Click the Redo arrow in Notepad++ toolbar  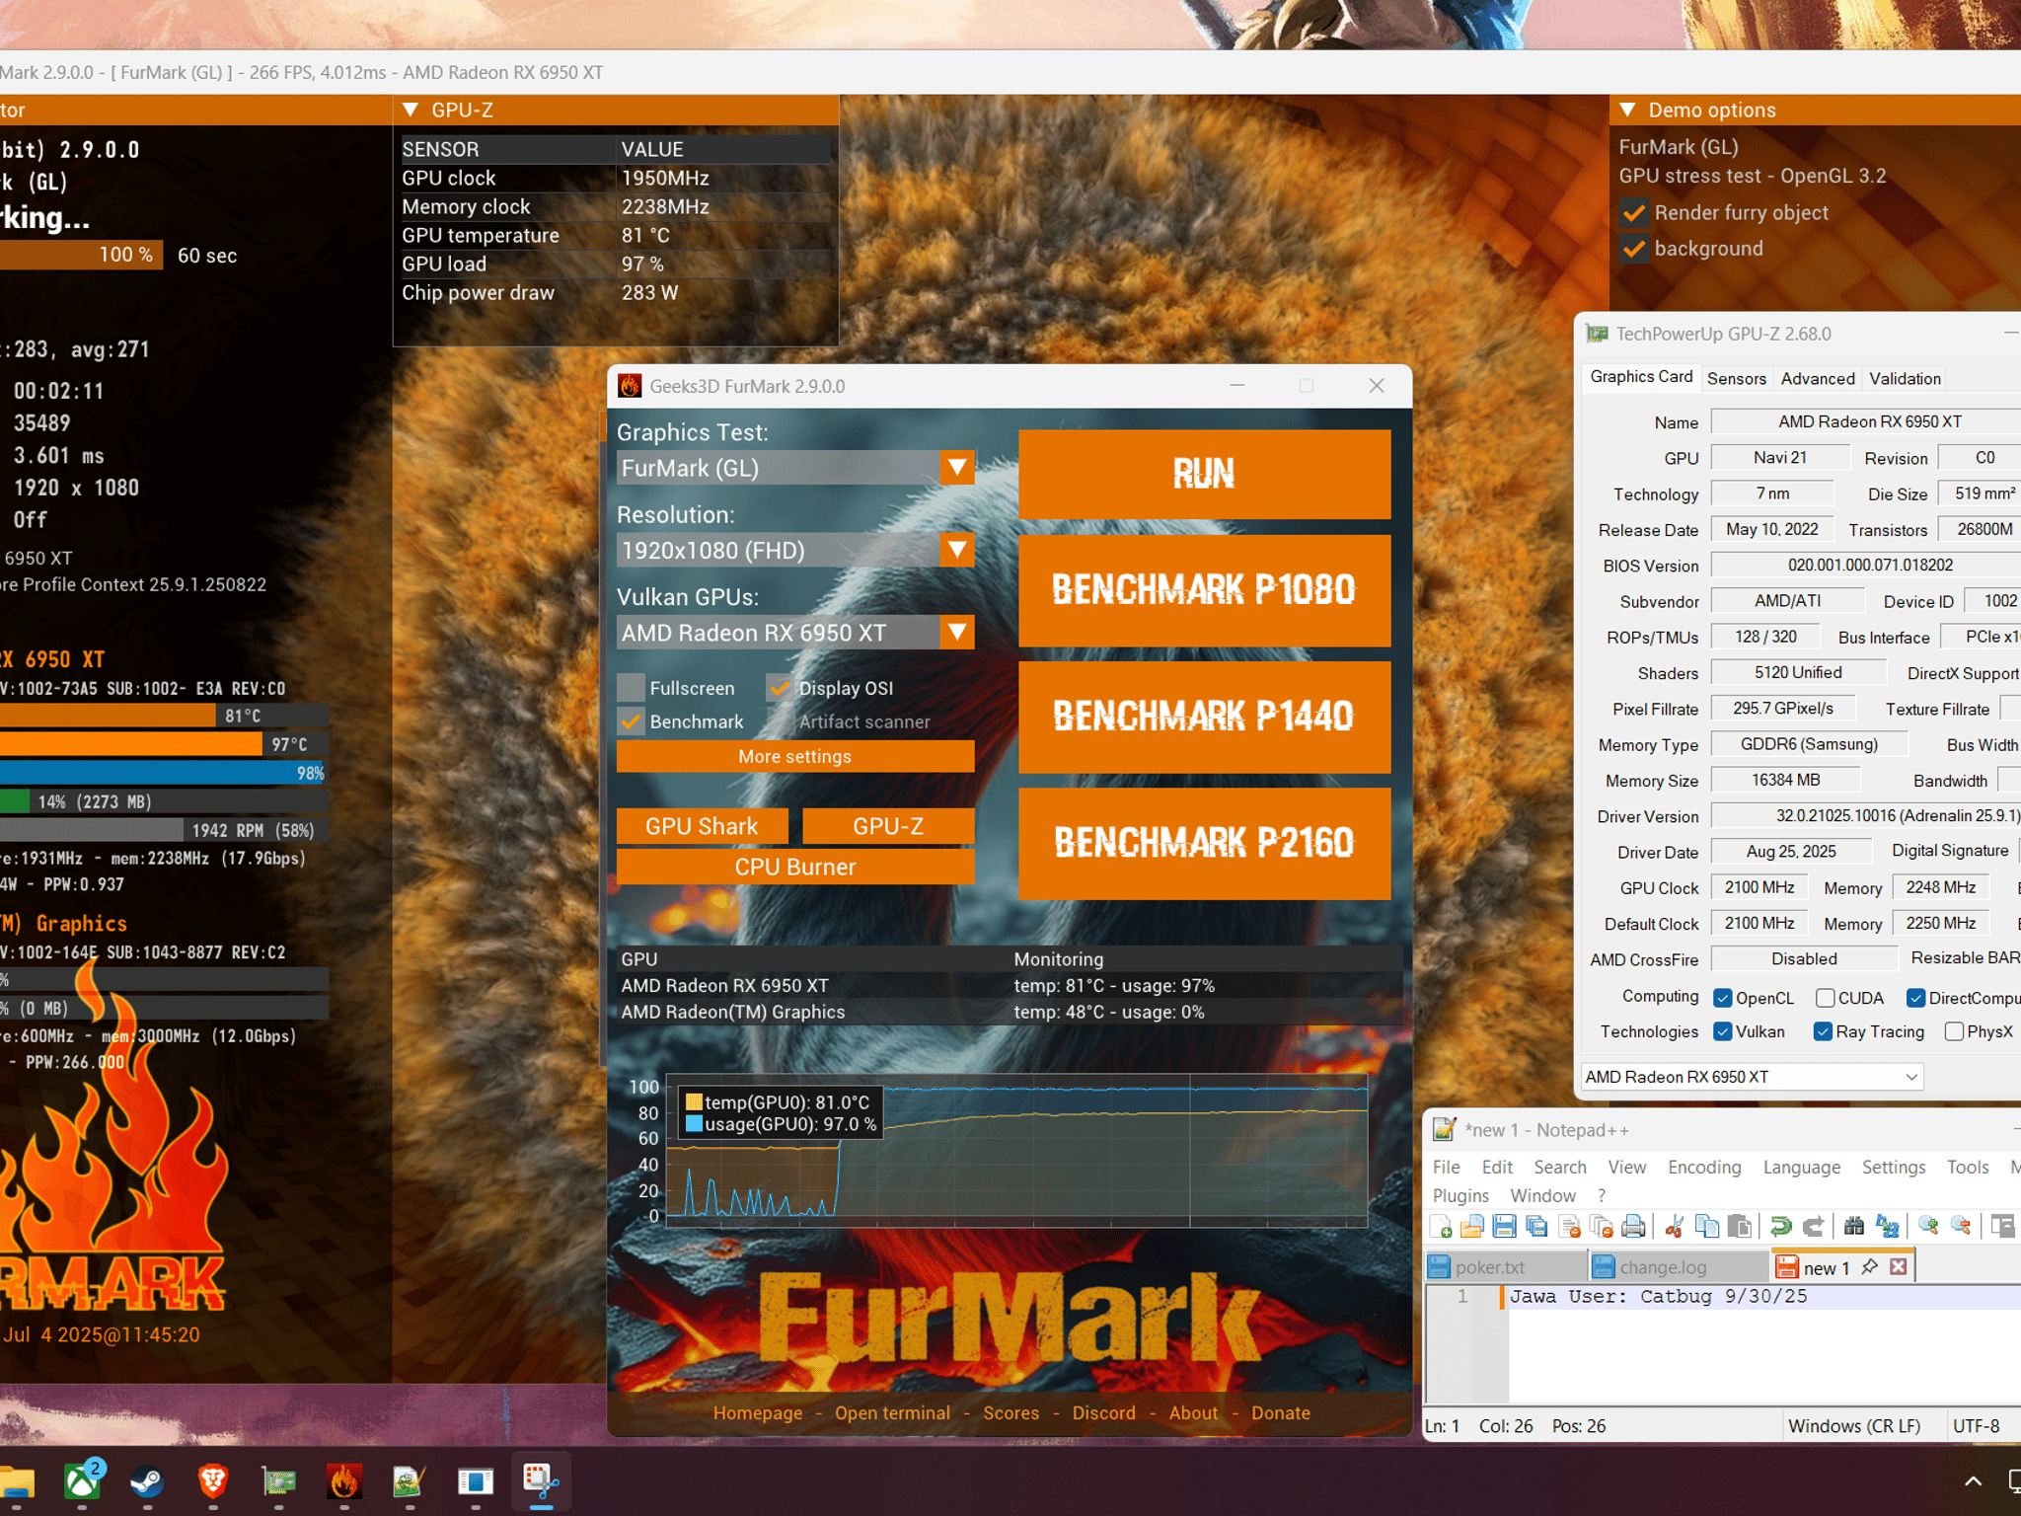[1813, 1226]
